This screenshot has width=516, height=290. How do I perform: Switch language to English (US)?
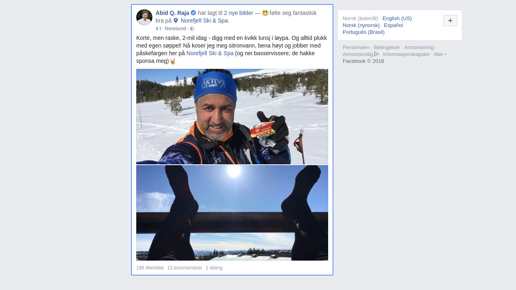pyautogui.click(x=397, y=18)
